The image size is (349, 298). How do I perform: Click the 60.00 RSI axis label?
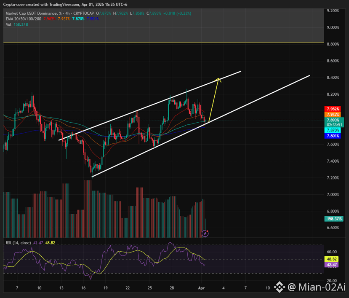coord(332,252)
